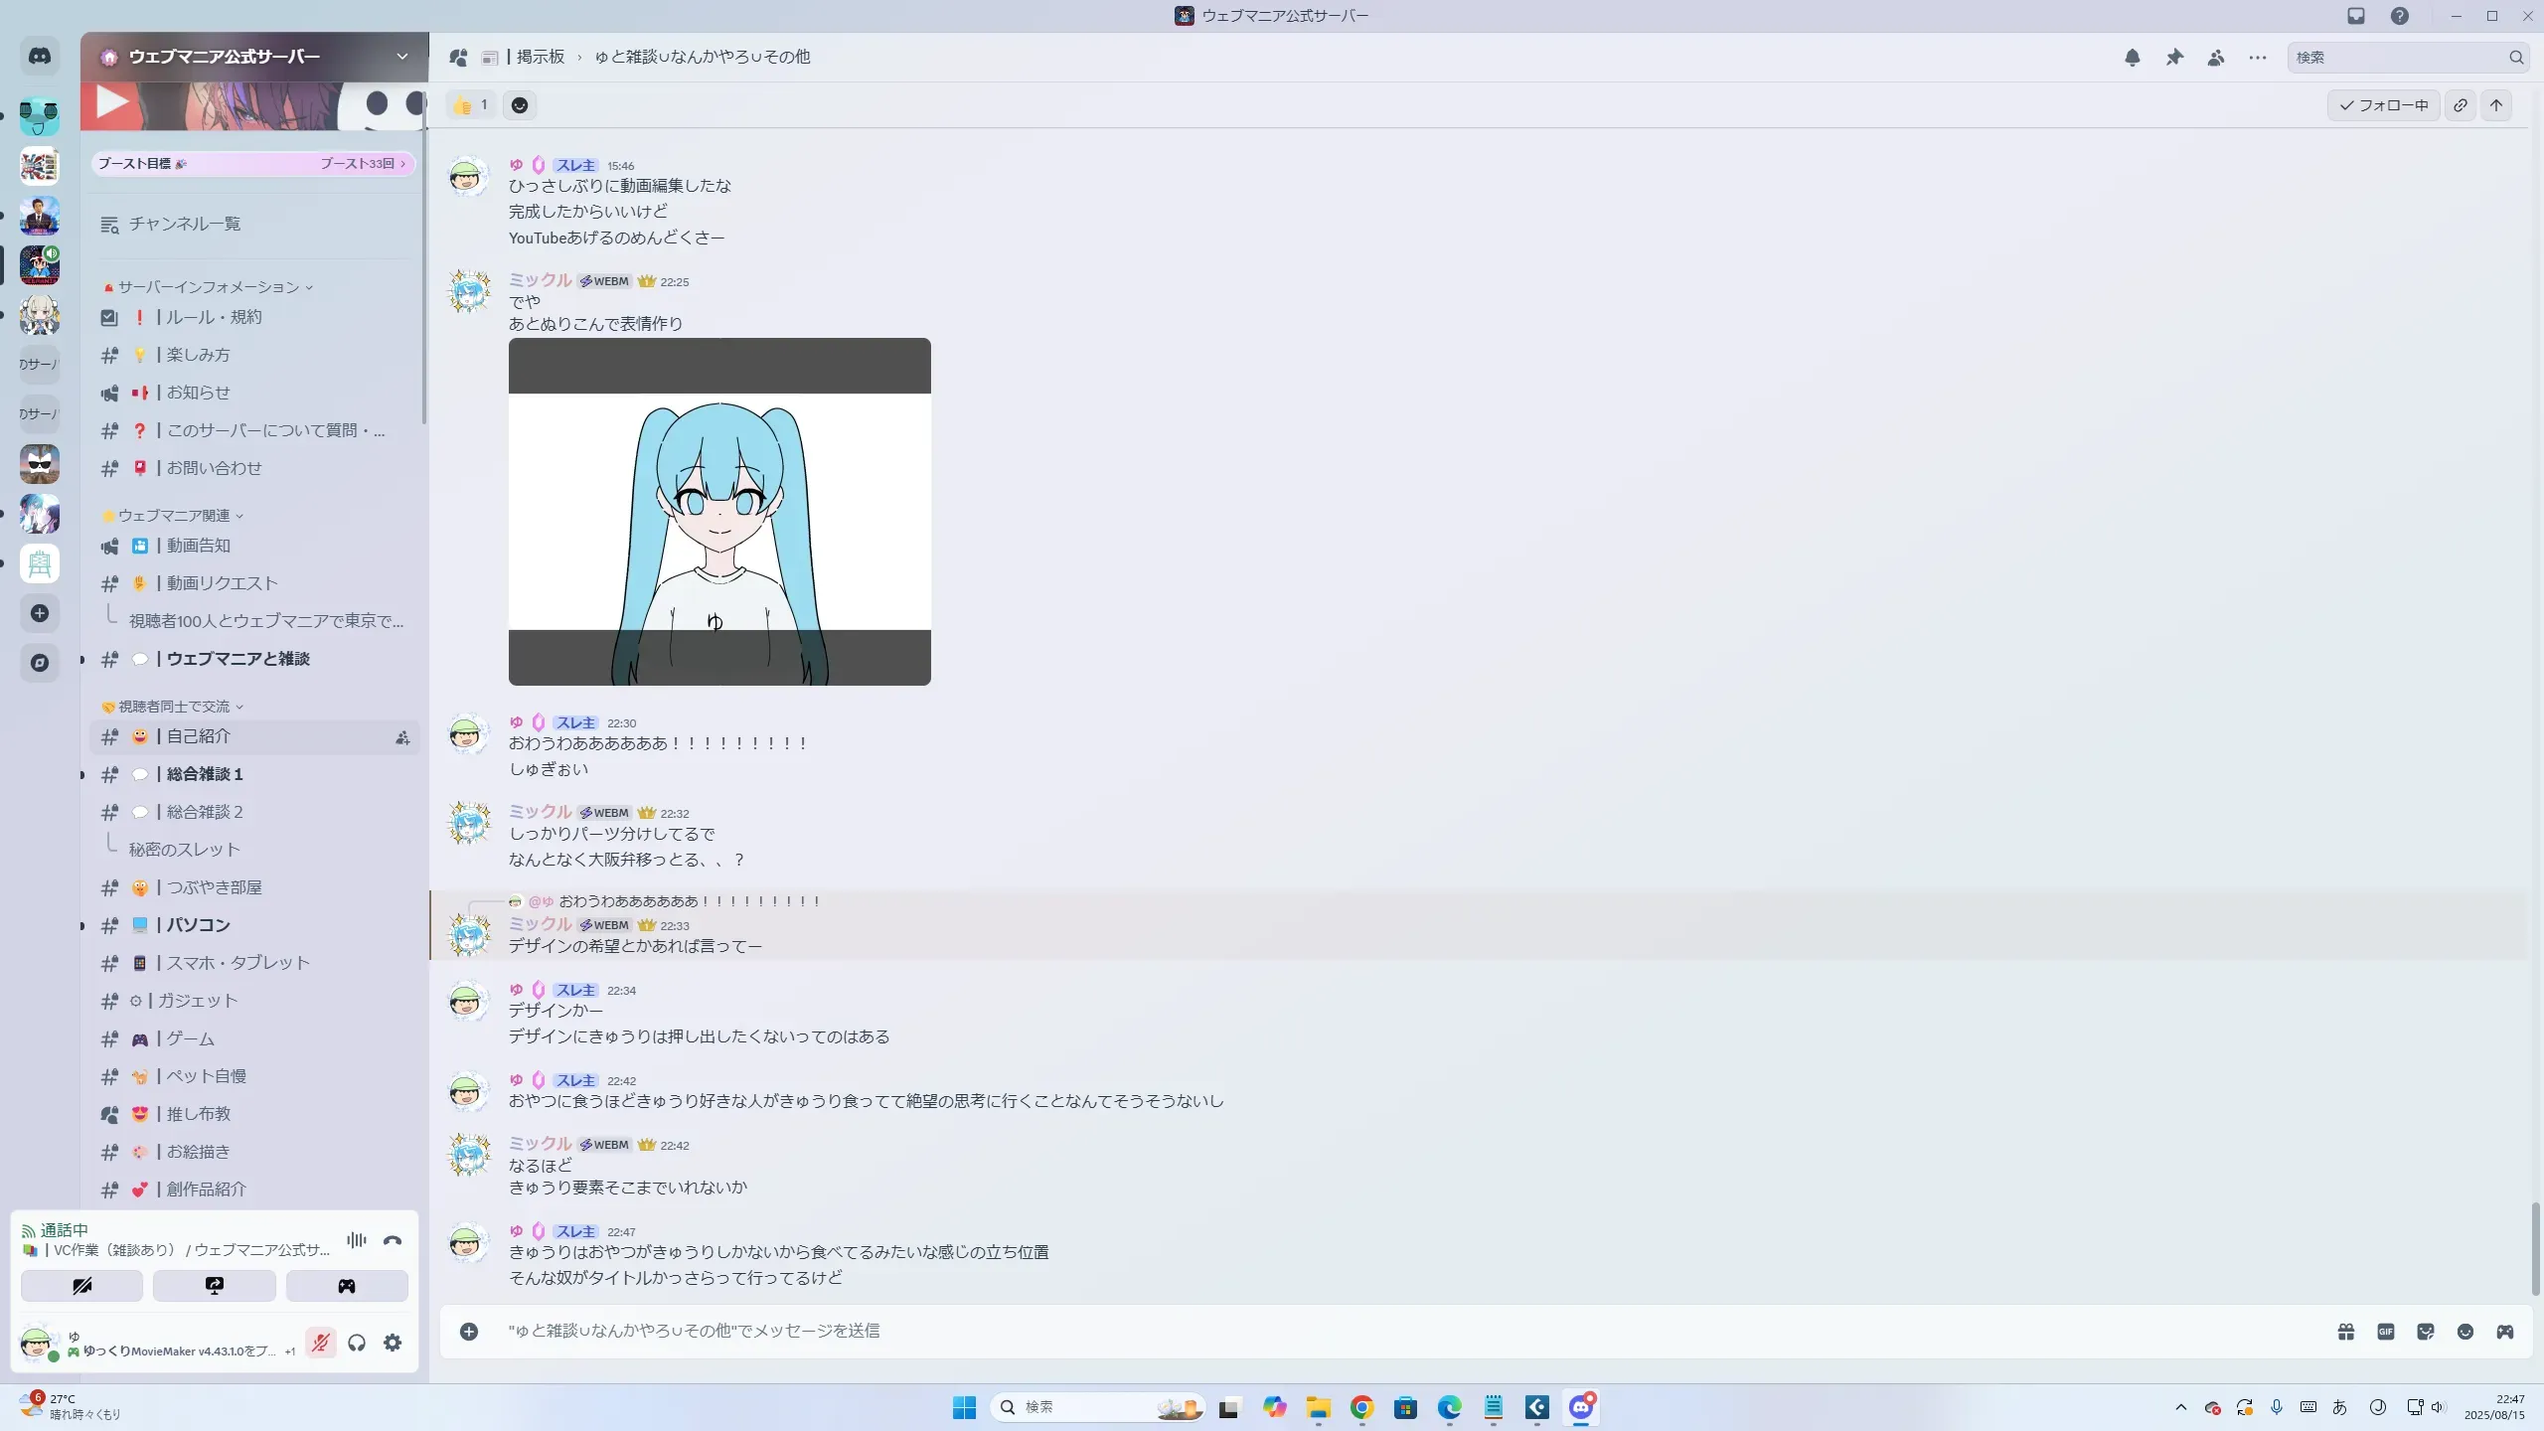Image resolution: width=2544 pixels, height=1431 pixels.
Task: Disconnect from the voice call
Action: click(393, 1240)
